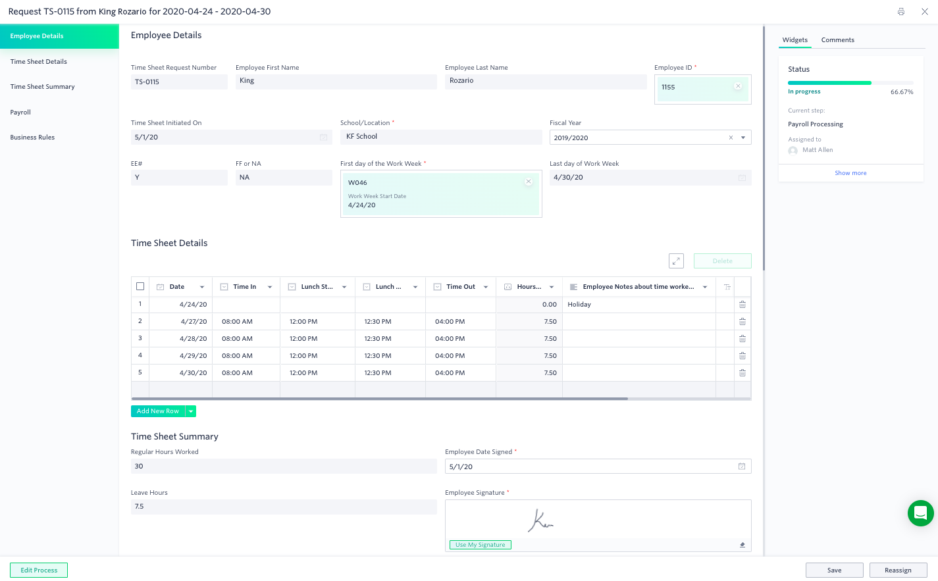Click the Employee First Name field
The width and height of the screenshot is (938, 581).
(x=336, y=82)
